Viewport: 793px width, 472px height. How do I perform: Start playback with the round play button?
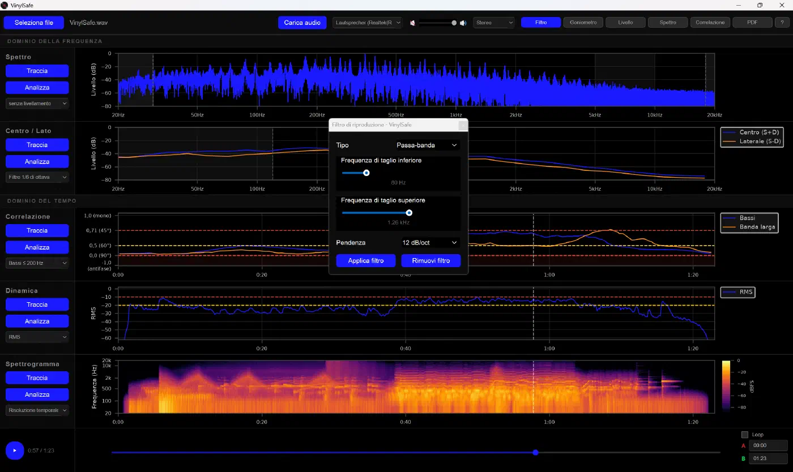click(15, 450)
